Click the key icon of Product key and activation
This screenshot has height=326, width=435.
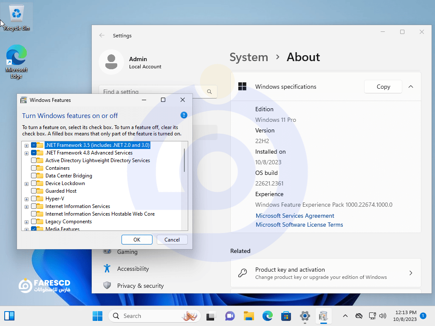click(243, 273)
